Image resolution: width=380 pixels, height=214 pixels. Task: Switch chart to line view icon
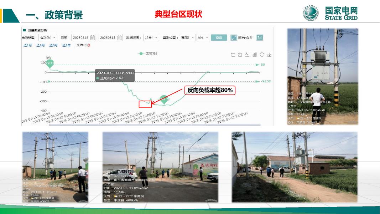coord(247,55)
